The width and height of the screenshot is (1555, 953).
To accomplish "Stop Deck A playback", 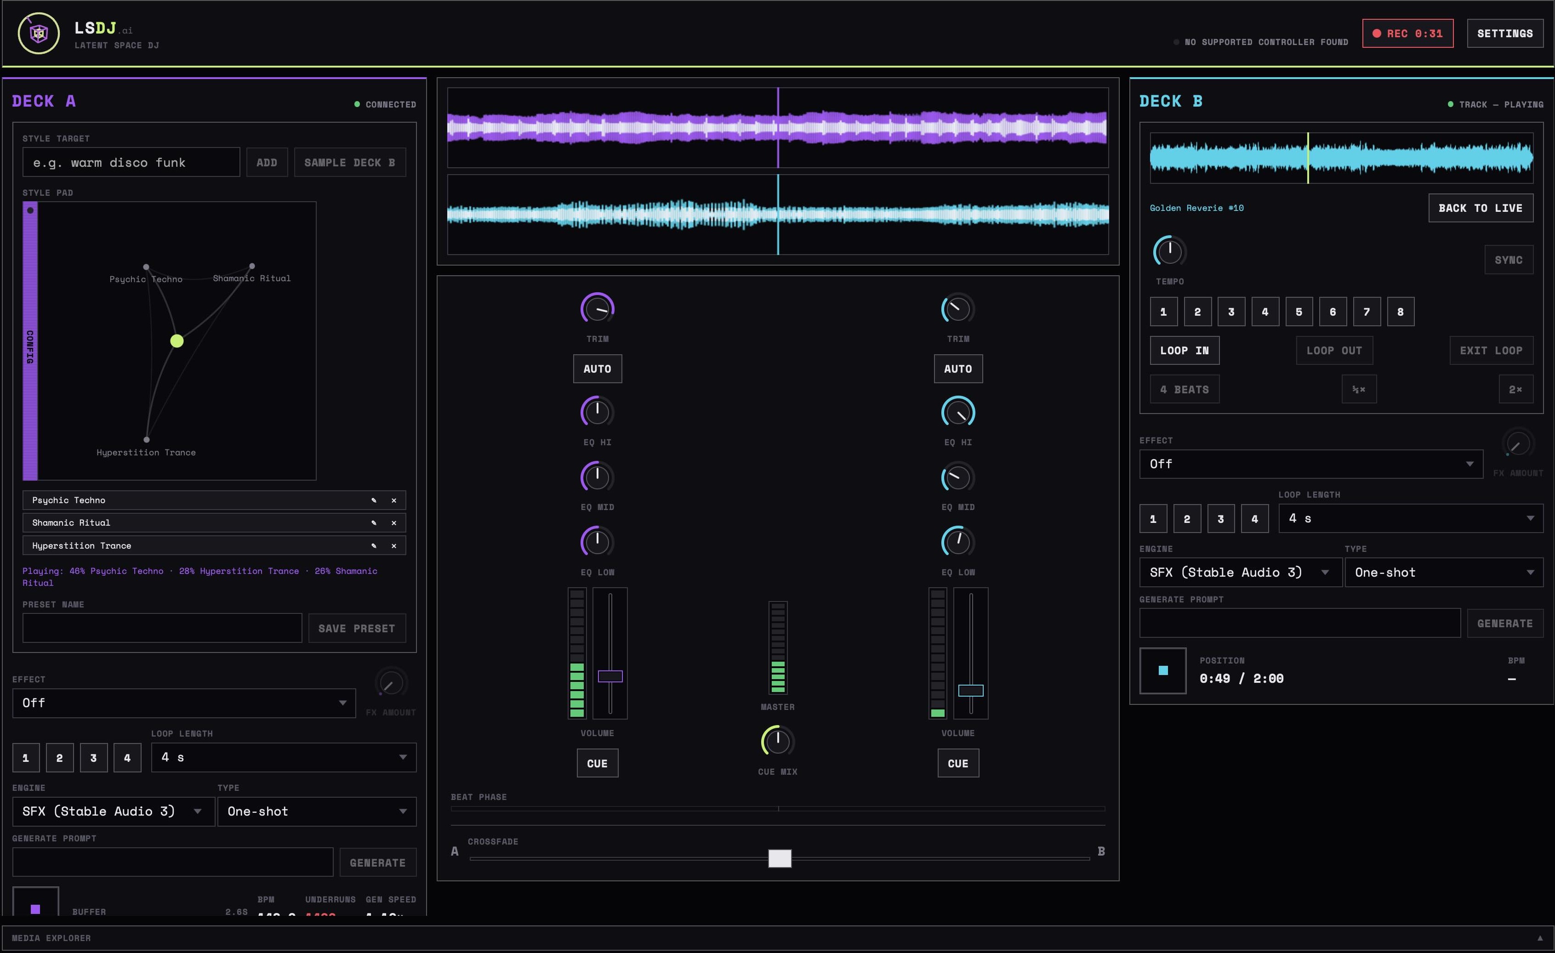I will click(x=35, y=902).
